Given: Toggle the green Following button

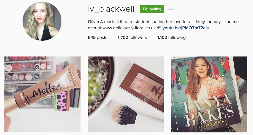Looking at the screenshot, I should (152, 9).
